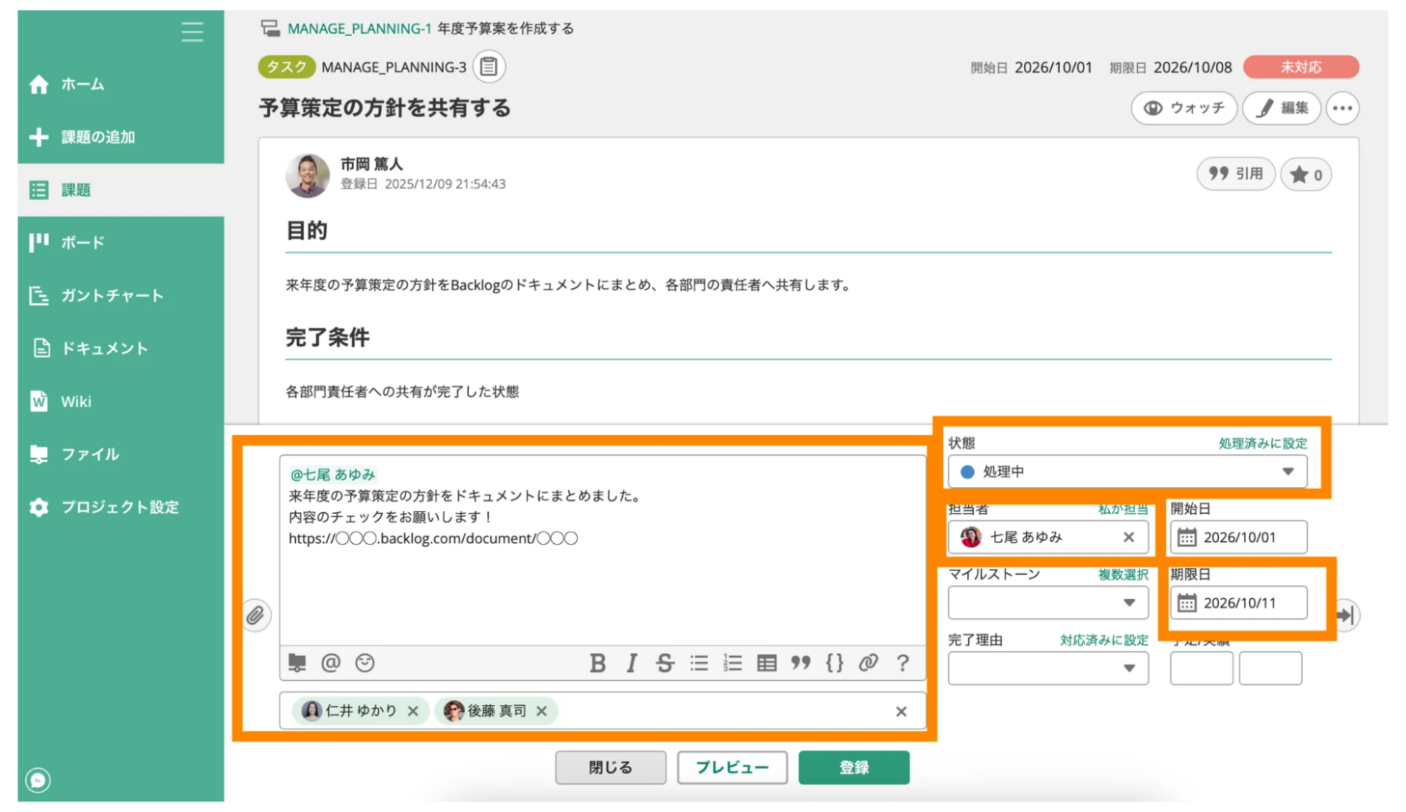This screenshot has height=812, width=1406.
Task: Click 開始日 date field 2026/10/01
Action: [1239, 537]
